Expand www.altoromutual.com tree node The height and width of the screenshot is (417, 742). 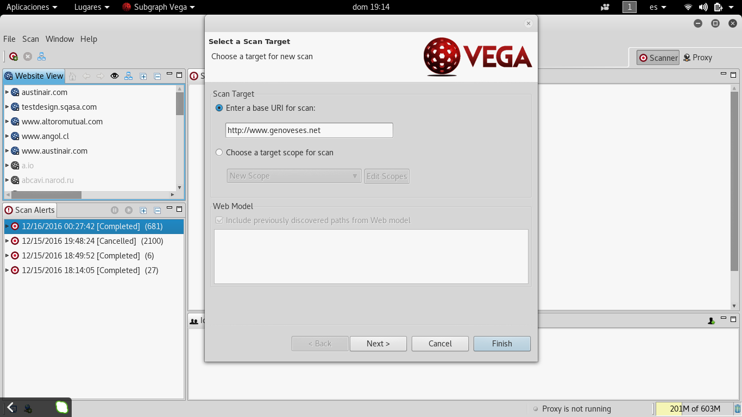tap(7, 122)
